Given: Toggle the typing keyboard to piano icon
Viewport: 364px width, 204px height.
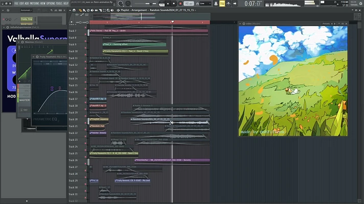Looking at the screenshot, I should coord(216,4).
